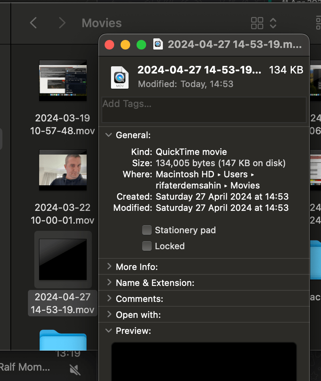Collapse the Preview section
The width and height of the screenshot is (321, 381).
point(109,330)
